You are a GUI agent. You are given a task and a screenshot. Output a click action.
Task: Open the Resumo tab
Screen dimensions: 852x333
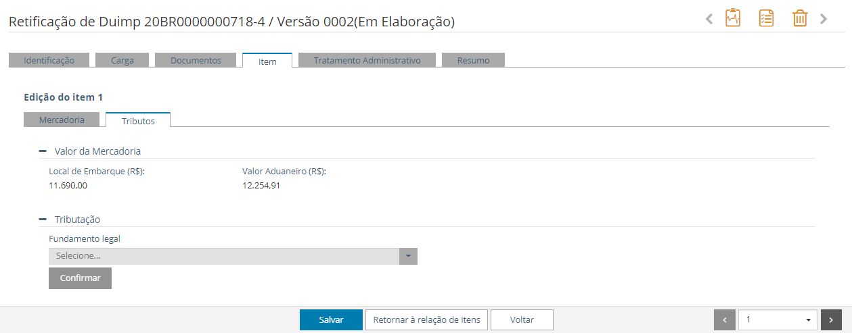pyautogui.click(x=473, y=60)
